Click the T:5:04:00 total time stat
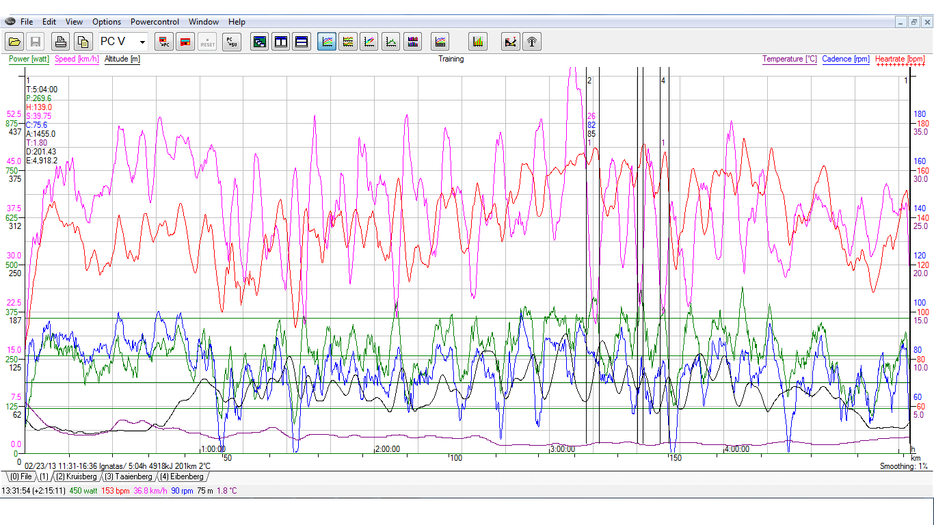The image size is (934, 525). pyautogui.click(x=42, y=90)
